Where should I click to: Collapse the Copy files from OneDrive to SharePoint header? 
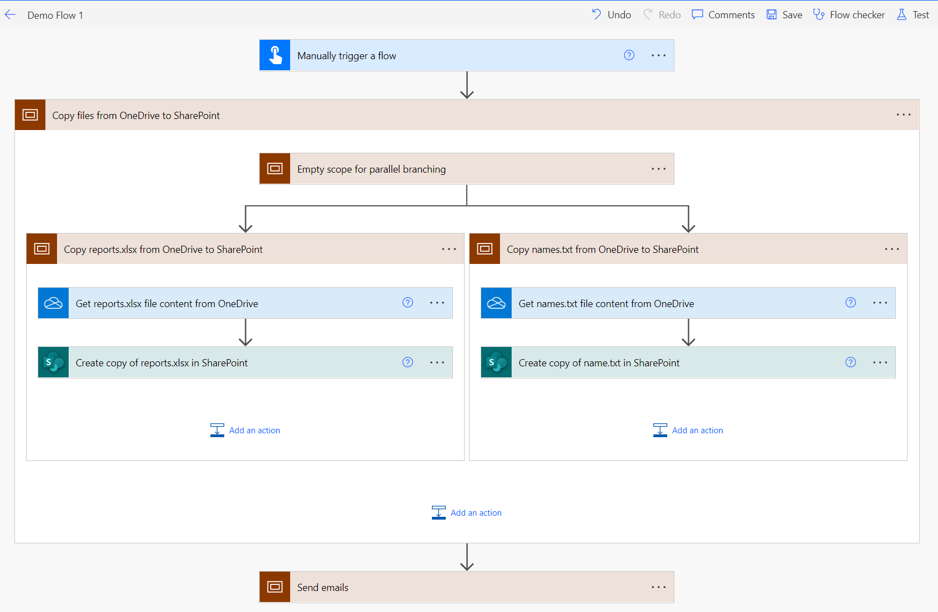point(467,115)
